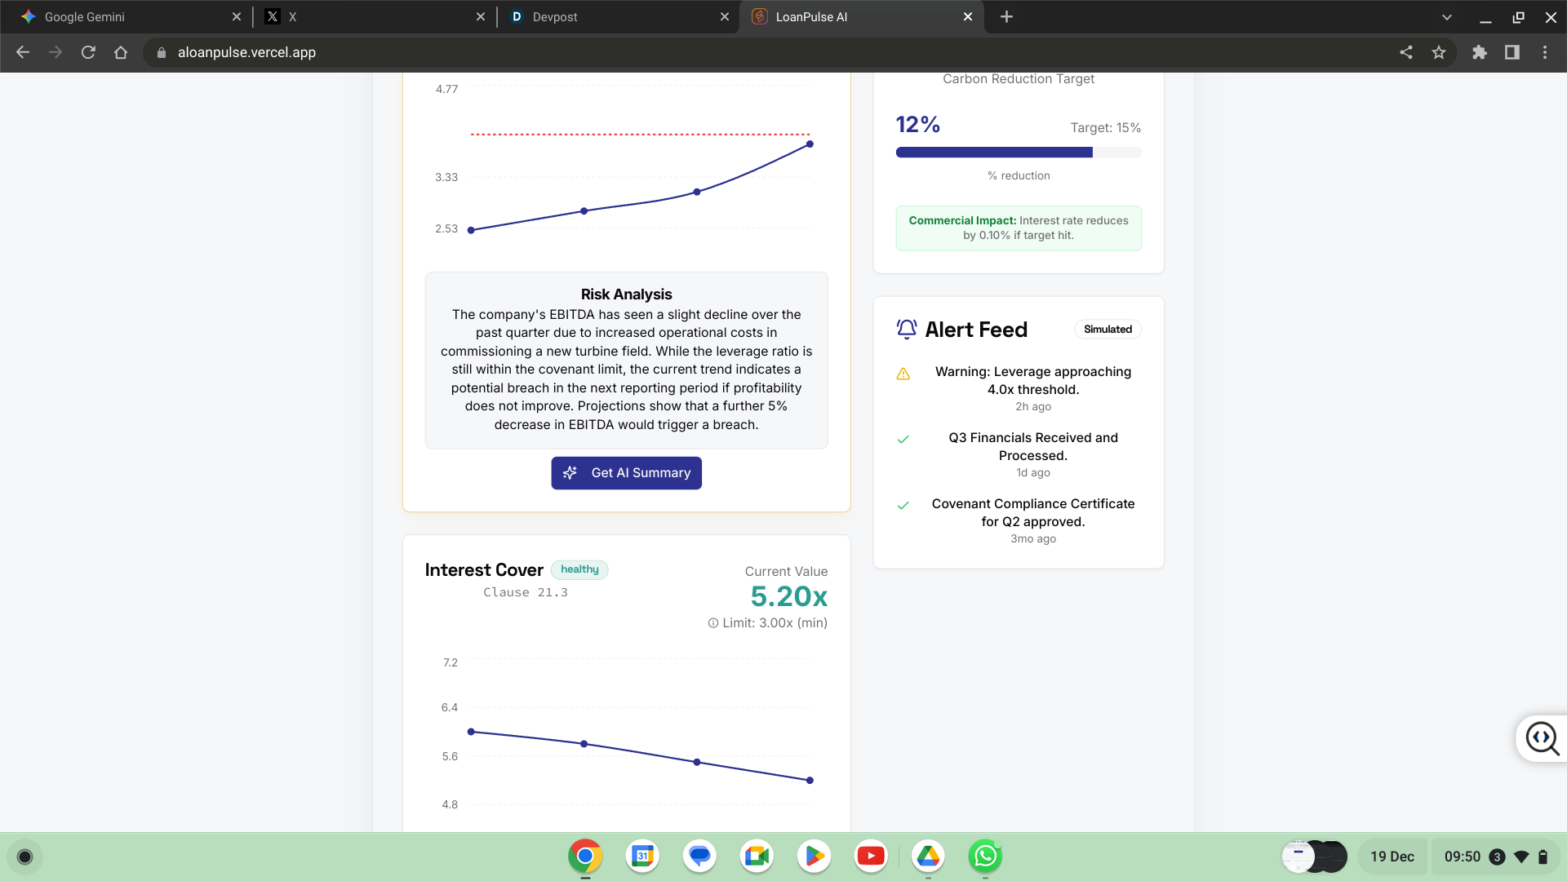Switch to the Devpost tab
The image size is (1567, 881).
(x=612, y=17)
